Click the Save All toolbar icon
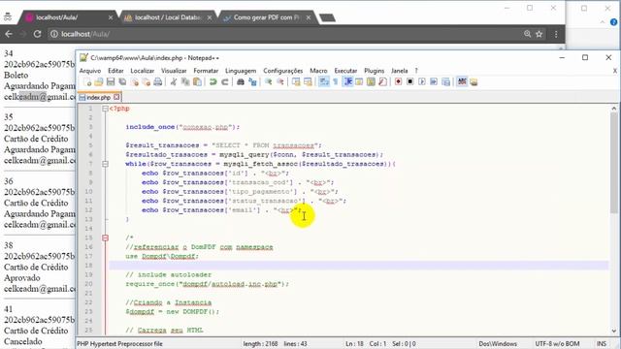The height and width of the screenshot is (349, 621). click(x=122, y=81)
